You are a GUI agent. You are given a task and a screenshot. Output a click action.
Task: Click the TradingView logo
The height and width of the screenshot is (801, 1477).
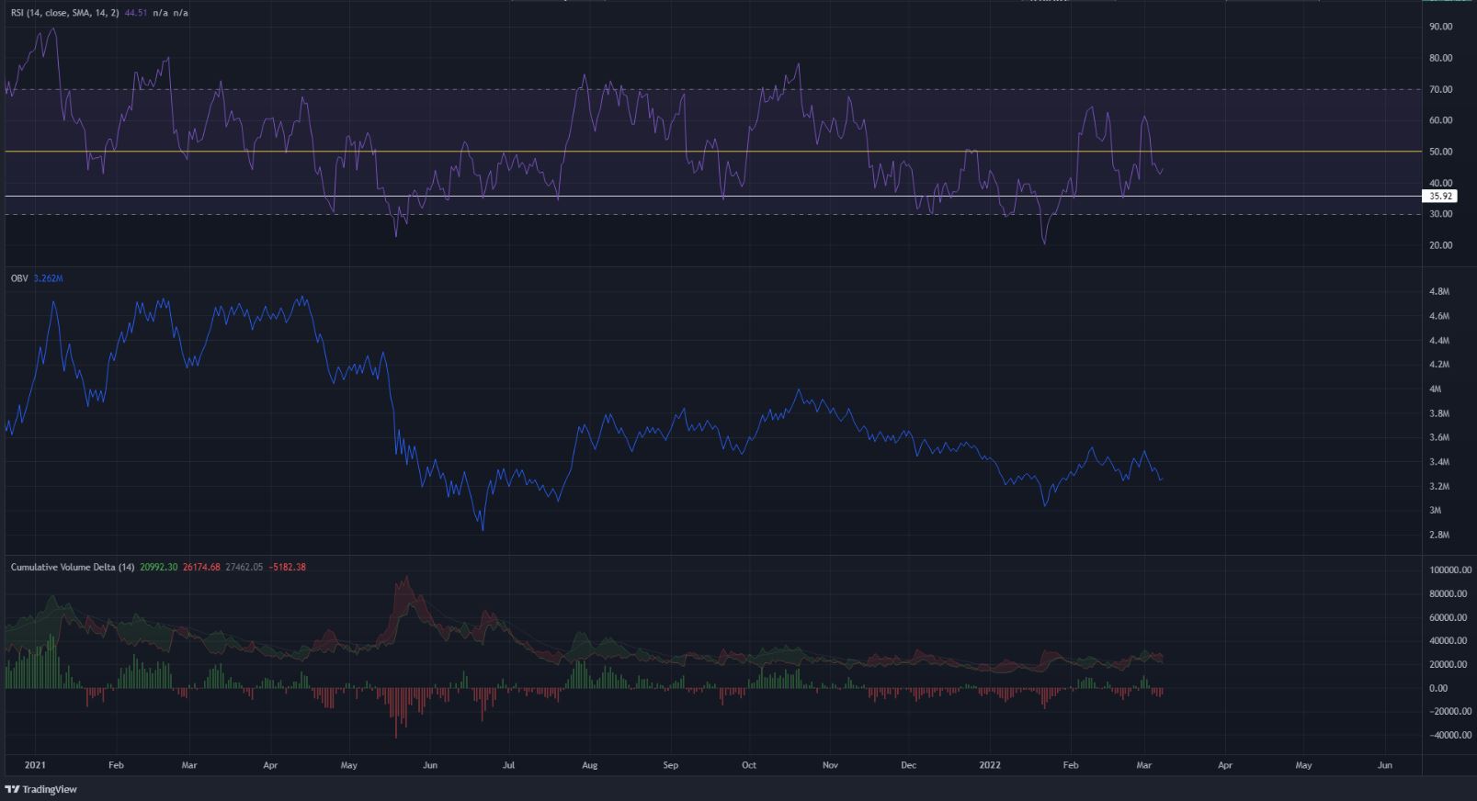(41, 789)
